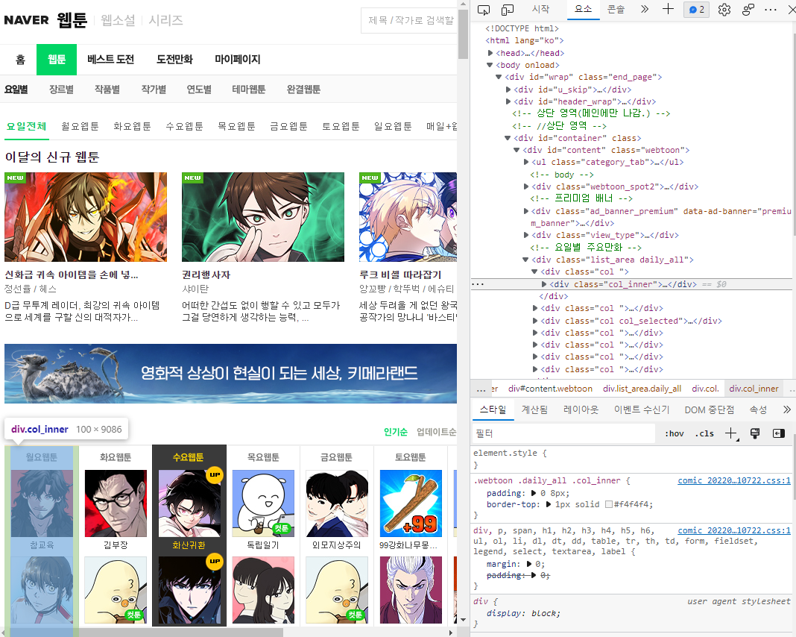Open 독립일기 webtoon thumbnail

(x=263, y=503)
